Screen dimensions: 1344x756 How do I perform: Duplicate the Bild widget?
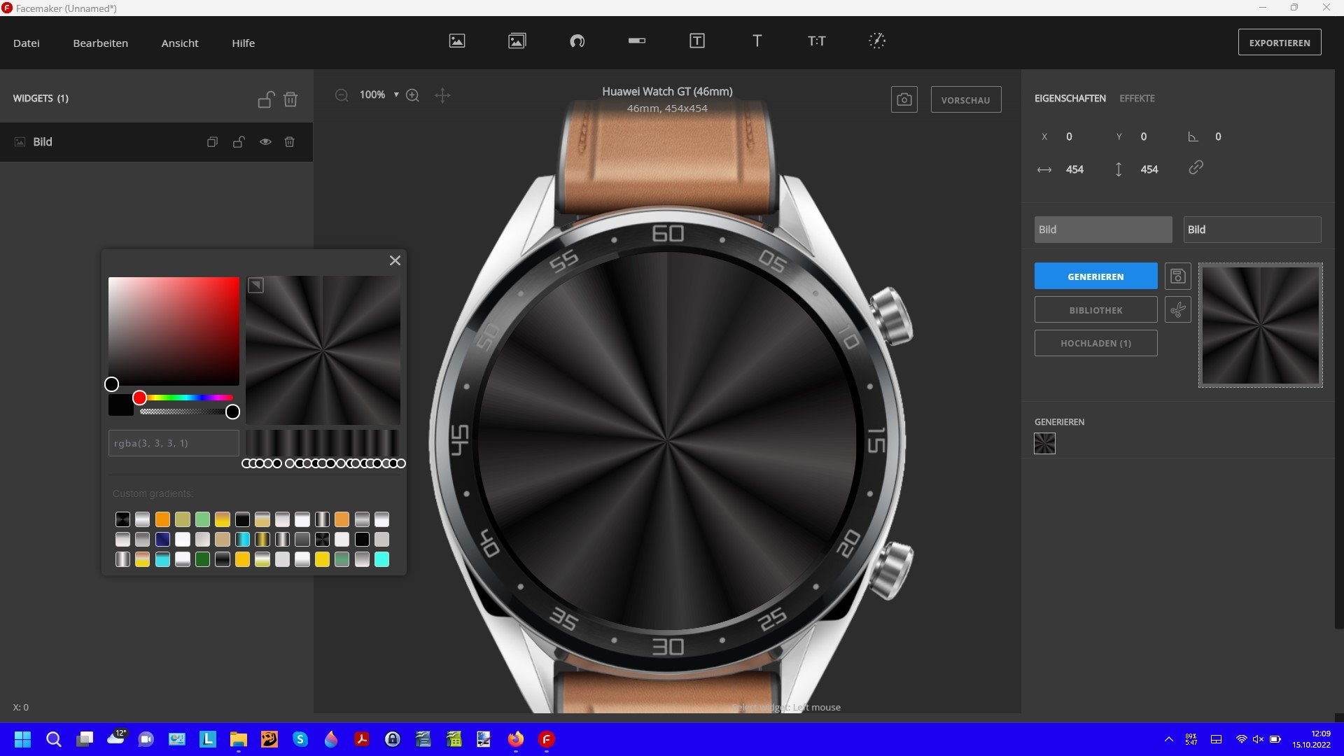pyautogui.click(x=212, y=142)
